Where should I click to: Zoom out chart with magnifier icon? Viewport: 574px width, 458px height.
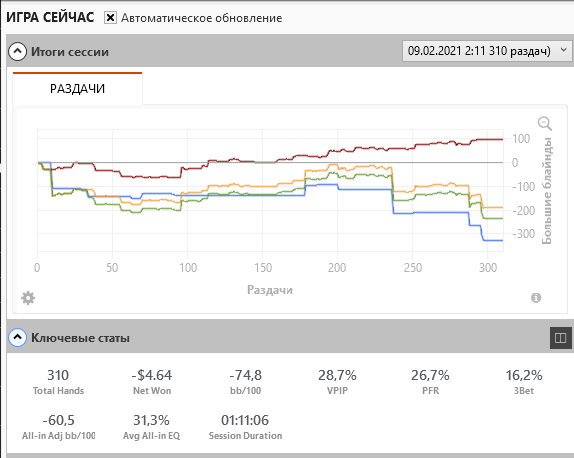click(545, 124)
